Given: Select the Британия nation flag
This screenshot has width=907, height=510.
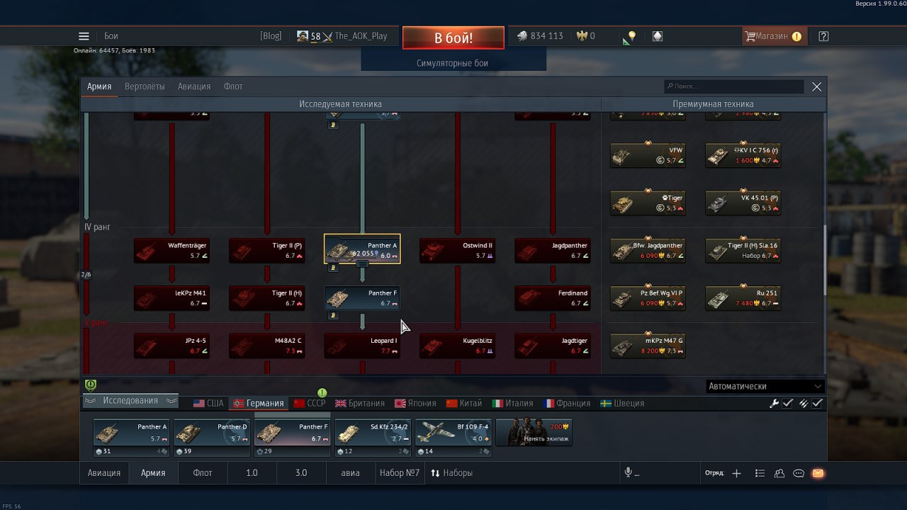Looking at the screenshot, I should pyautogui.click(x=360, y=403).
